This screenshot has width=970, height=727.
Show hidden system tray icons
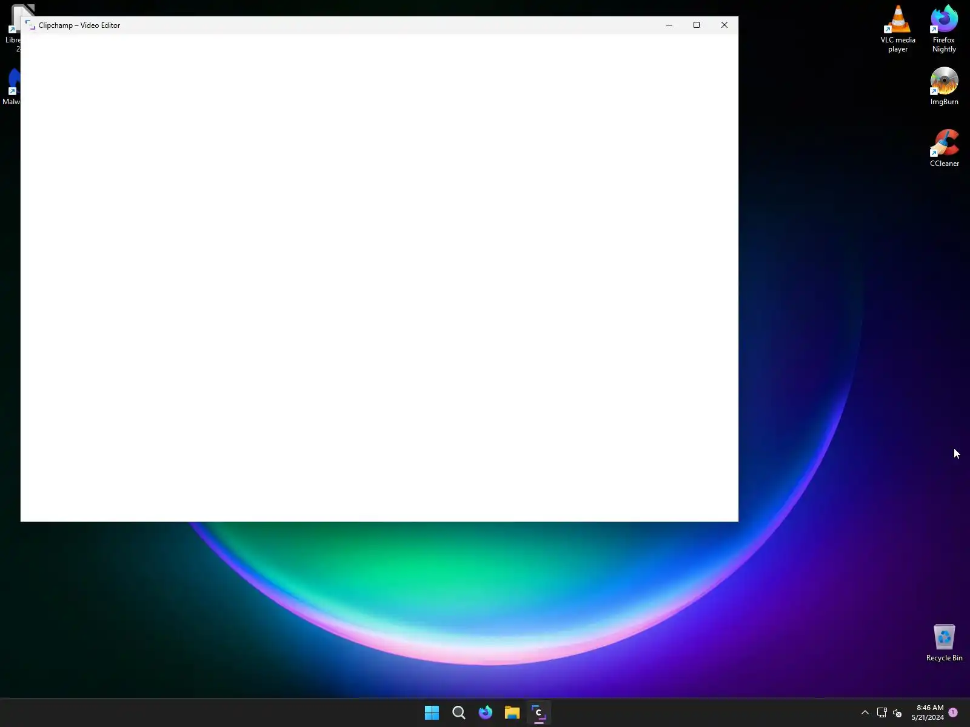865,712
